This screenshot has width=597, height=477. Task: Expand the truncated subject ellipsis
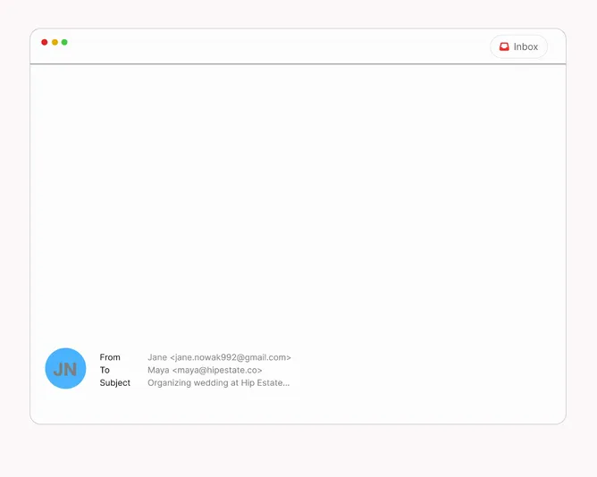(285, 383)
